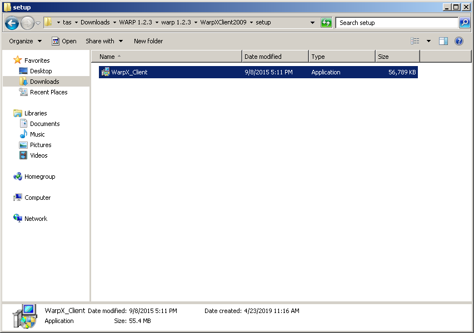Expand the dropdown arrow after WARP 1.2.3

157,23
